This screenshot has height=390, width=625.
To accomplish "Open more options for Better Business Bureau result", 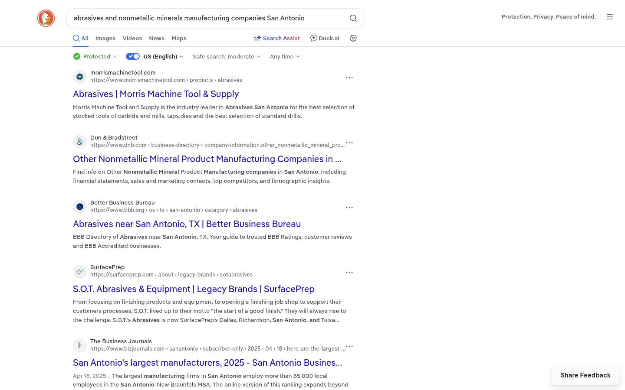I will [x=349, y=208].
